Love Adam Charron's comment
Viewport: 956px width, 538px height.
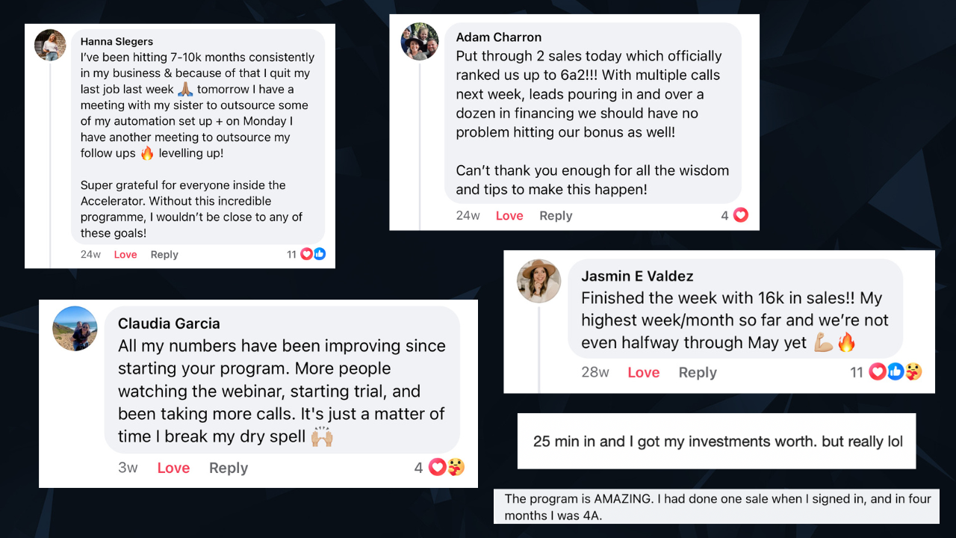[x=509, y=216]
